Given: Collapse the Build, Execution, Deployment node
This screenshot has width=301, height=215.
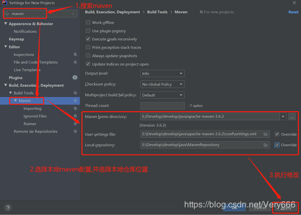Looking at the screenshot, I should coord(5,85).
